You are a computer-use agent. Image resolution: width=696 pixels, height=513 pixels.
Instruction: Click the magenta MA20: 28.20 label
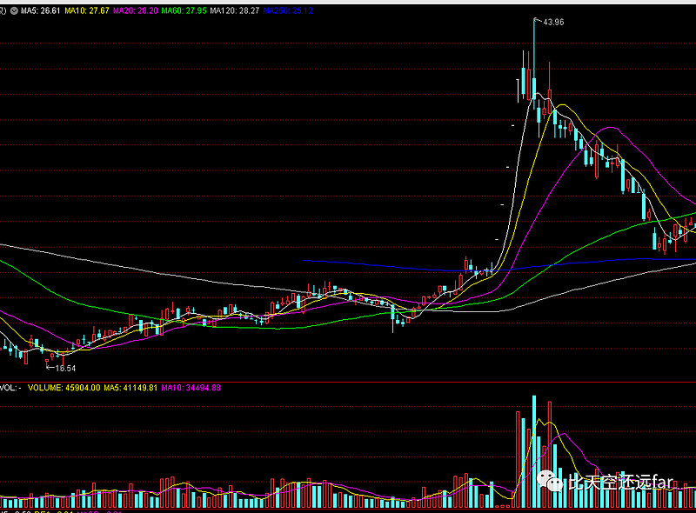141,10
